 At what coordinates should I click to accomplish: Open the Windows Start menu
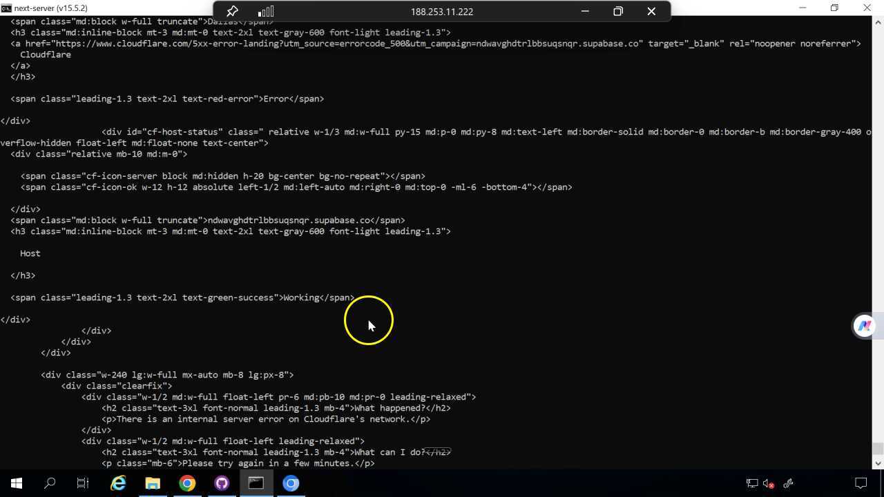17,483
